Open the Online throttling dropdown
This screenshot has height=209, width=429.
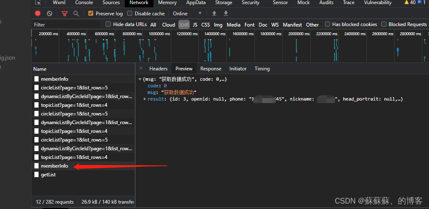pos(187,13)
